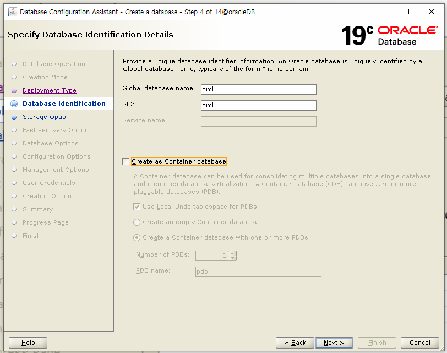
Task: Click the SID label
Action: click(128, 105)
